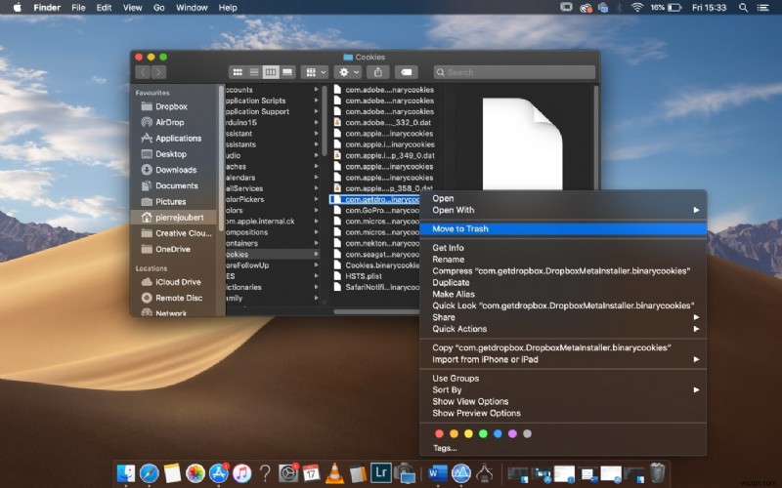Launch Lightroom from the Dock

380,472
